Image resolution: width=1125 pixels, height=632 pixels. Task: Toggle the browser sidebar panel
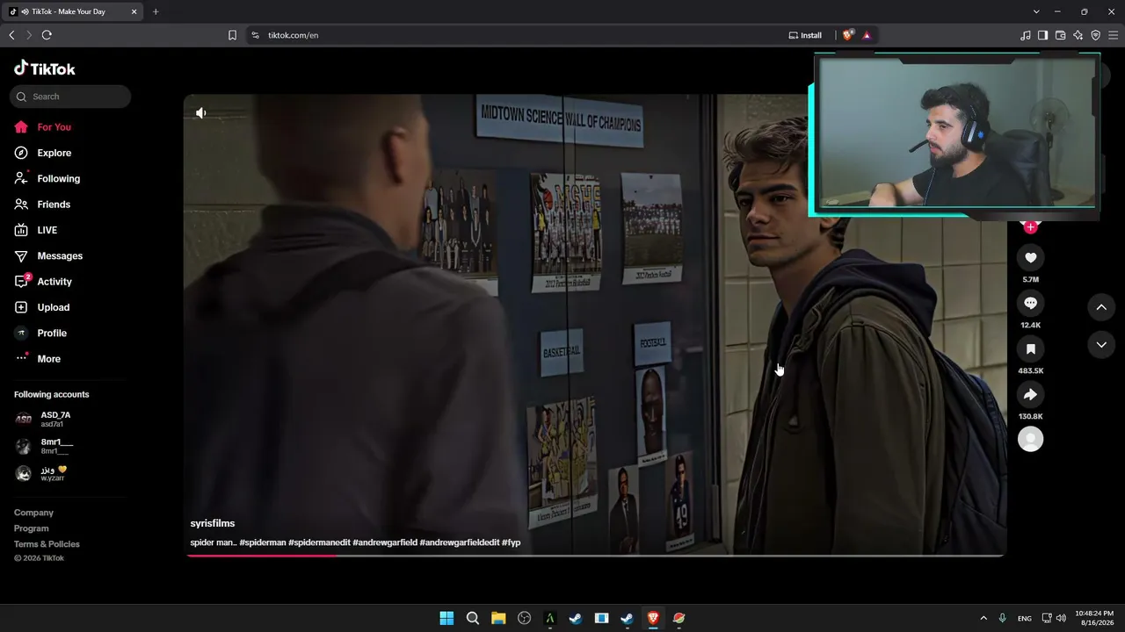(1042, 35)
